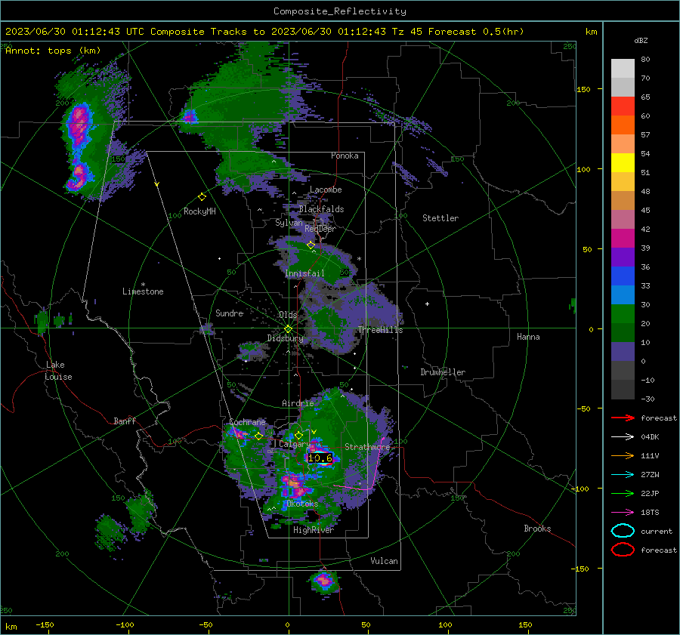This screenshot has width=680, height=635.
Task: Select the Innisfail label
Action: (304, 273)
